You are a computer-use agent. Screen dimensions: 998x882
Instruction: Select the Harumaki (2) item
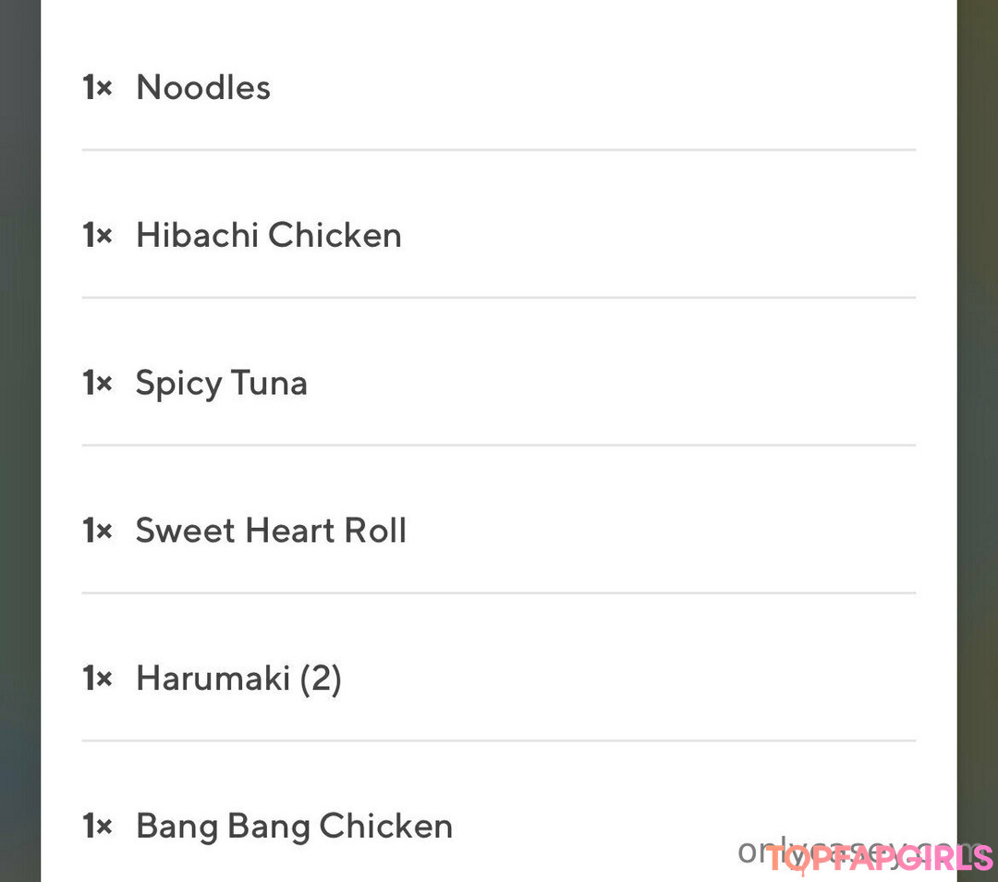[238, 680]
